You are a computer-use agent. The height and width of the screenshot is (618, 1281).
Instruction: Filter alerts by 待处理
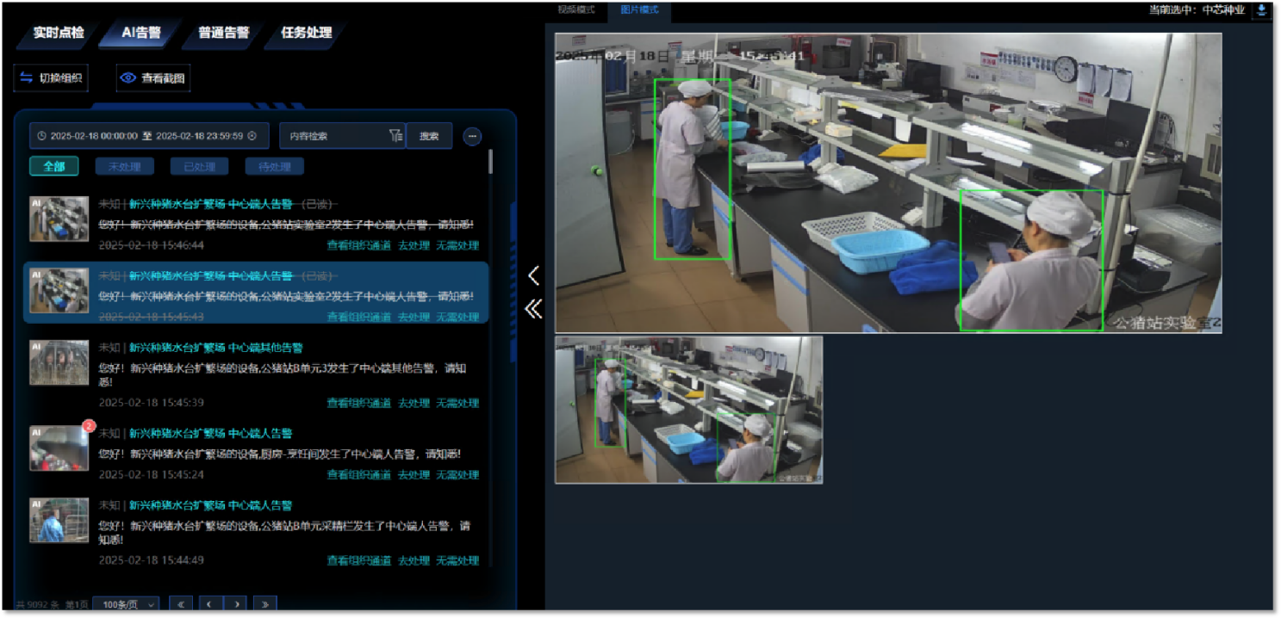[x=274, y=166]
